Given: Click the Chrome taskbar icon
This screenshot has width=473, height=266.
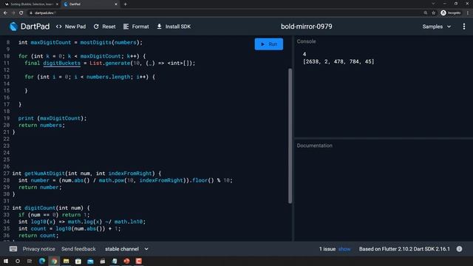Looking at the screenshot, I should (54, 261).
